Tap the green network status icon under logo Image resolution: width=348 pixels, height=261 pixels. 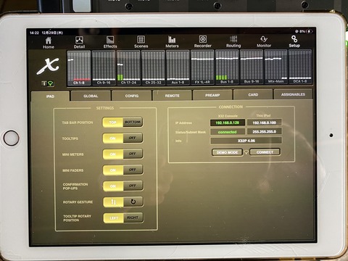[x=50, y=83]
